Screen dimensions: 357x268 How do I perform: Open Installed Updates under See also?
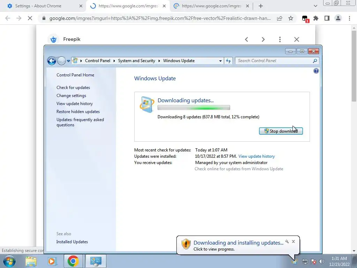pos(72,242)
